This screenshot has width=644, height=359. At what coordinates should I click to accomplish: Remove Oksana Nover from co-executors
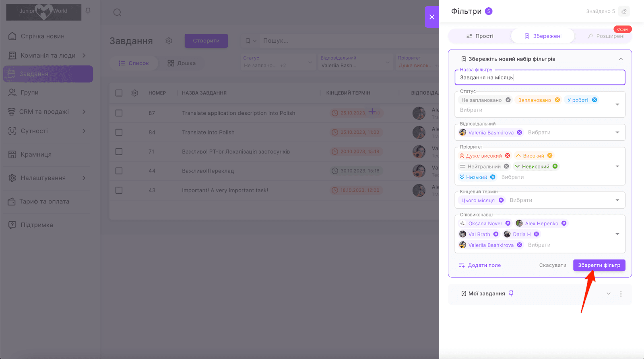coord(508,224)
